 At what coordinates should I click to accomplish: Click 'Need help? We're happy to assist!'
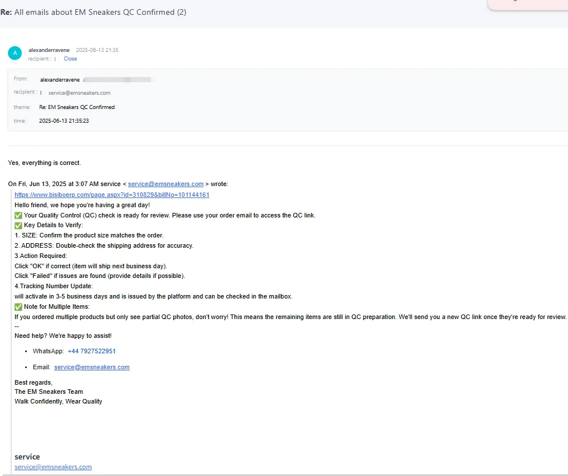63,336
